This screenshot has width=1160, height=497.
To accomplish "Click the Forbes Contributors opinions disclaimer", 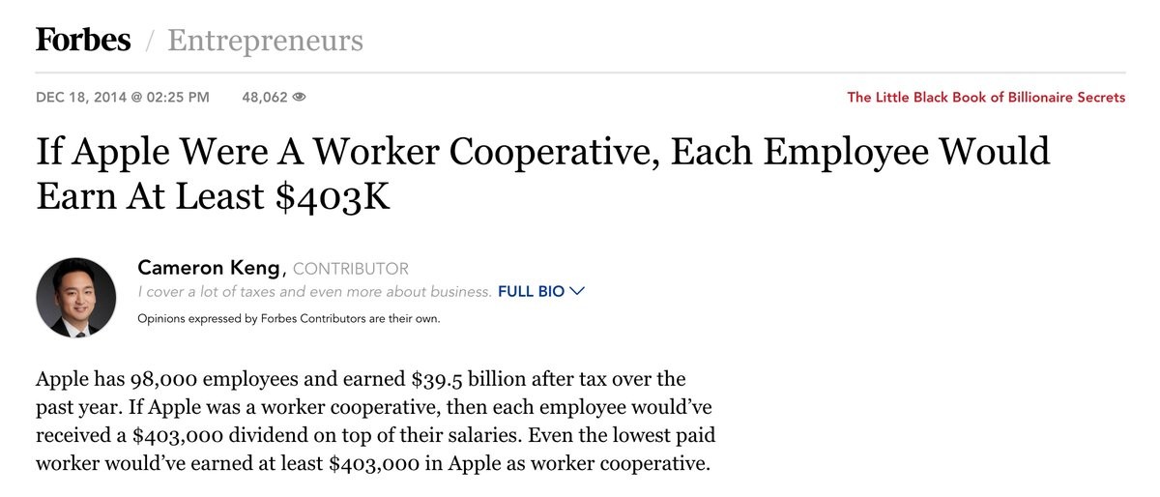I will (x=289, y=318).
